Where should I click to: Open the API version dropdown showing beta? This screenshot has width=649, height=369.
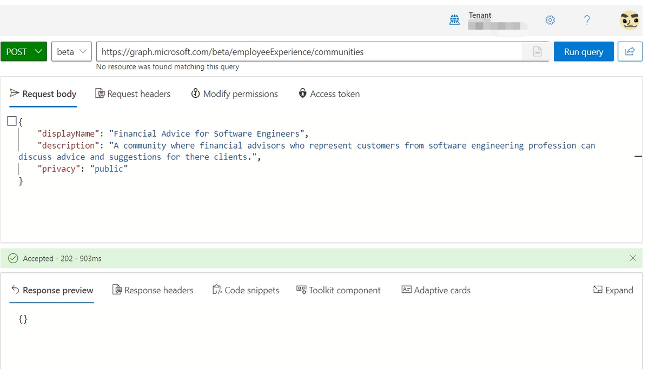[x=71, y=51]
